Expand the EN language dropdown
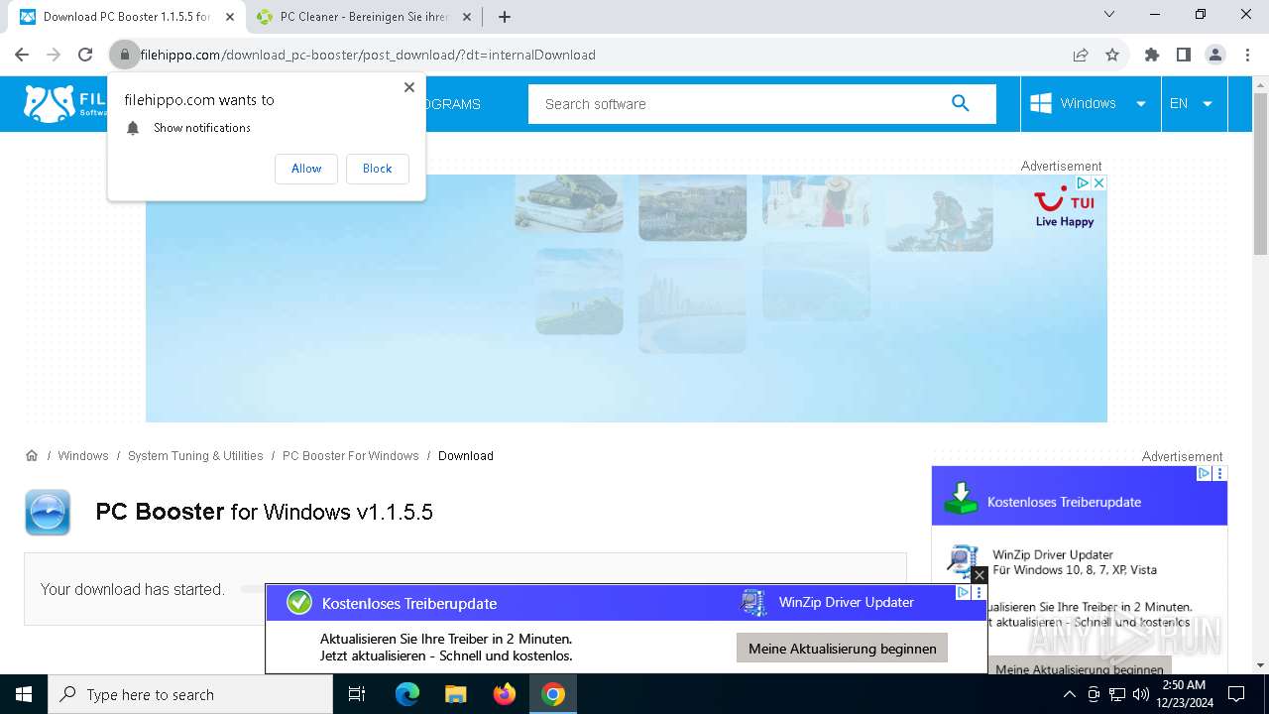The image size is (1269, 714). coord(1193,103)
